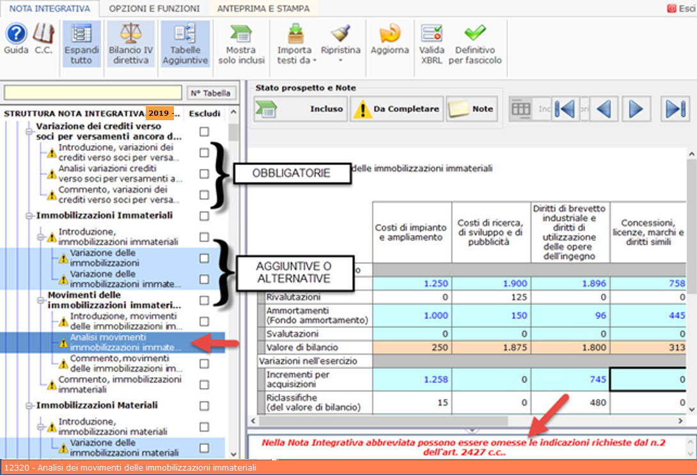The width and height of the screenshot is (697, 475).
Task: Collapse Introduzione, immobilizzazioni materiali node
Action: [x=40, y=427]
